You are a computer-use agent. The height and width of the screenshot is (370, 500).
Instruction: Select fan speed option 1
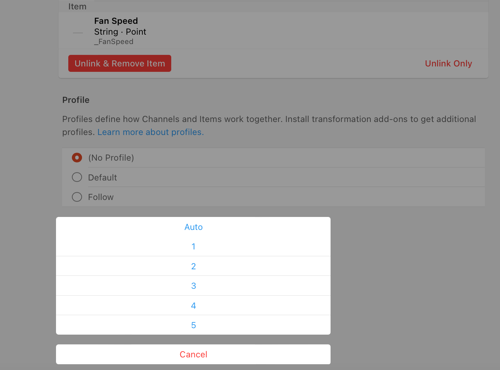coord(193,247)
